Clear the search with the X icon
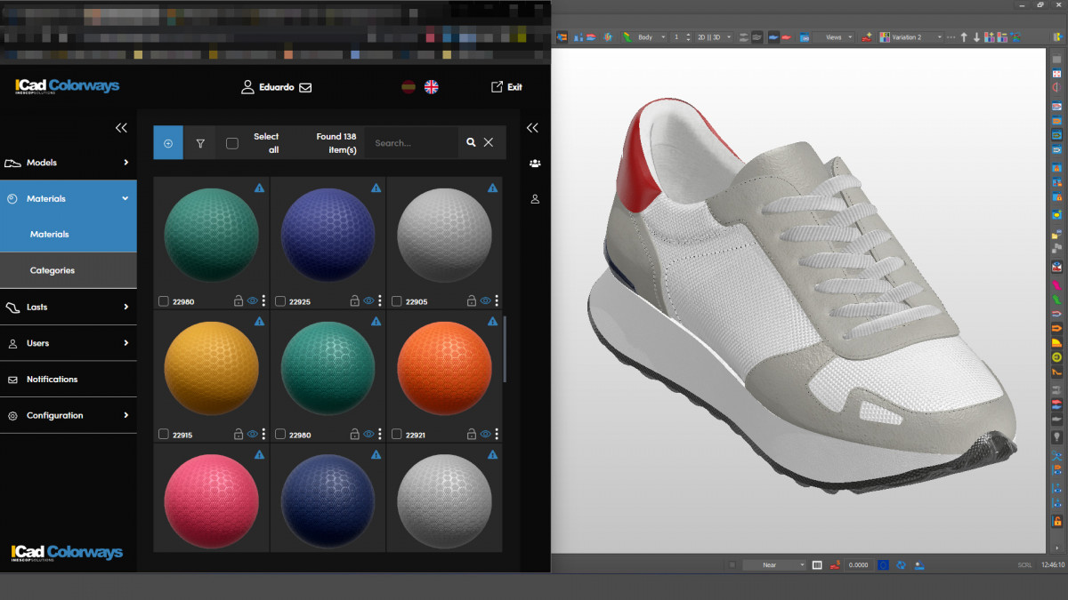The width and height of the screenshot is (1068, 600). [489, 142]
